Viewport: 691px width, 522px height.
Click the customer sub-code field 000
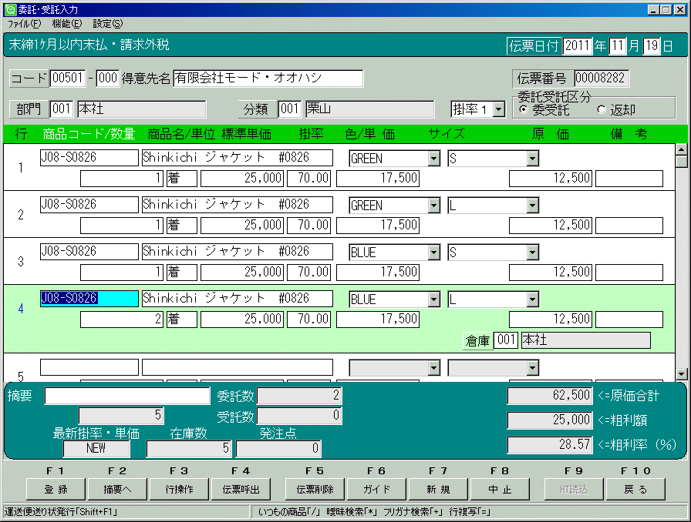coord(107,79)
